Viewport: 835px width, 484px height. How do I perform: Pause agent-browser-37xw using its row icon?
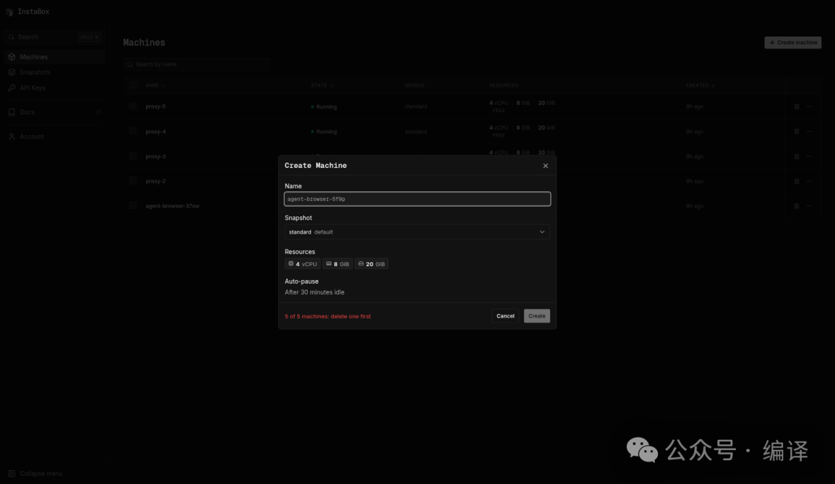click(x=796, y=206)
